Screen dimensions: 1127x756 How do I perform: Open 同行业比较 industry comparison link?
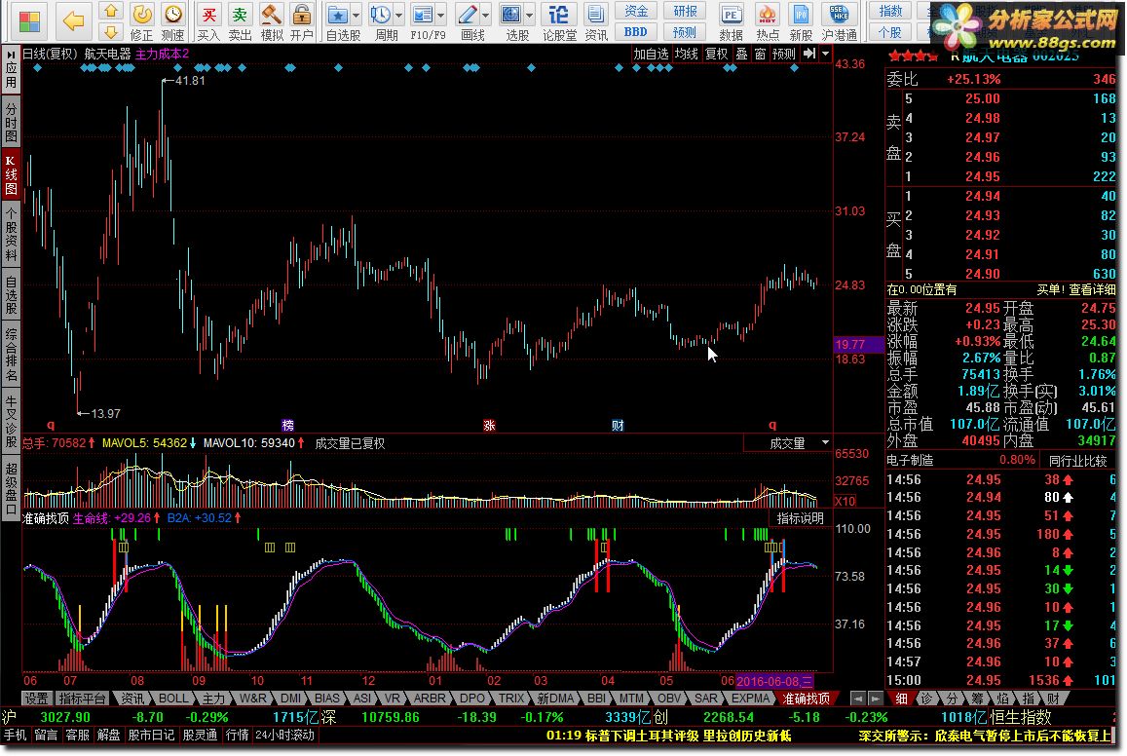point(1077,461)
